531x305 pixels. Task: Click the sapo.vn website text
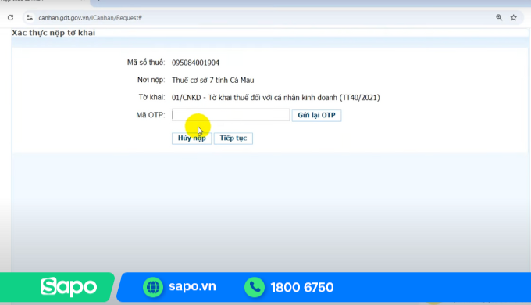pos(192,287)
